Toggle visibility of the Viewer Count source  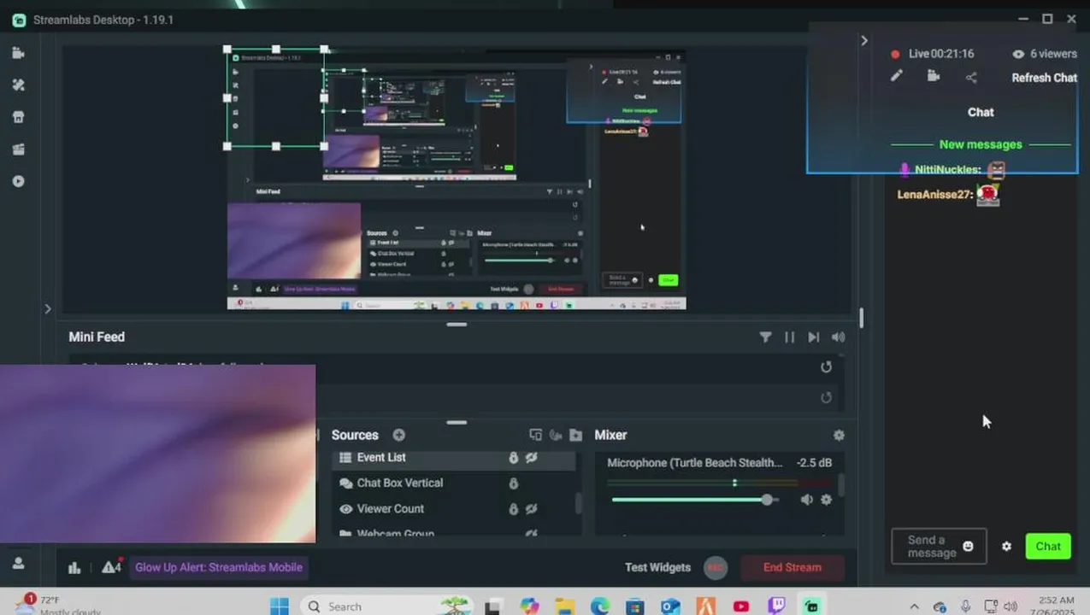tap(532, 509)
